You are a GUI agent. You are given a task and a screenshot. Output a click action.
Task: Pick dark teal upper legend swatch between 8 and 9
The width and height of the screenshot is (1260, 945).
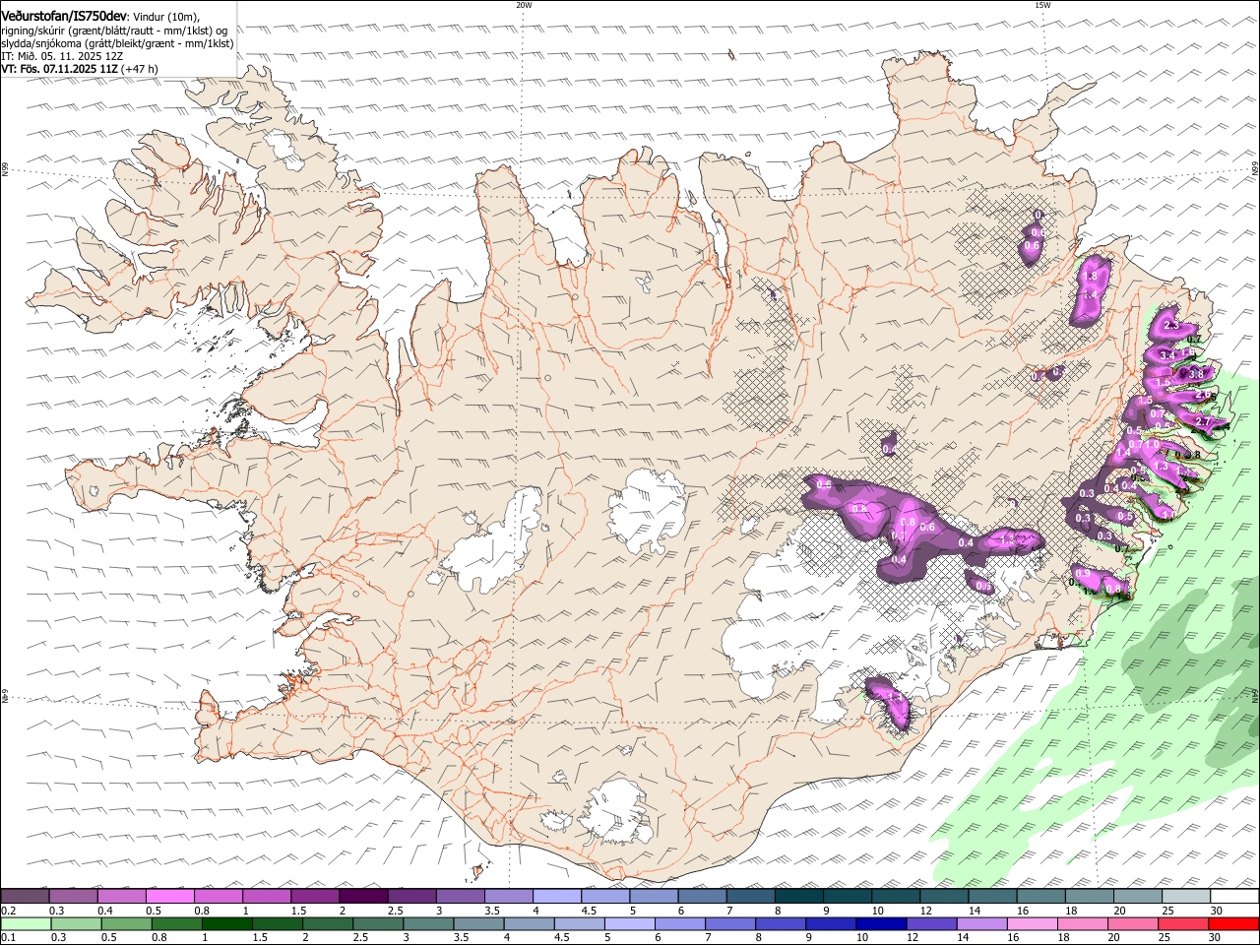point(798,897)
